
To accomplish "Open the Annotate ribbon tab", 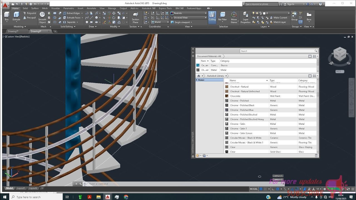I will tap(91, 8).
